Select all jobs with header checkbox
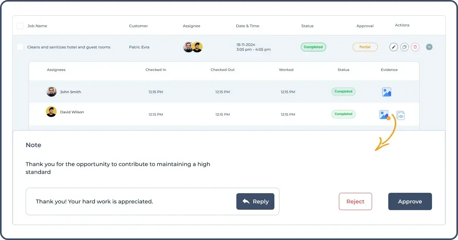The image size is (458, 240). (x=20, y=26)
